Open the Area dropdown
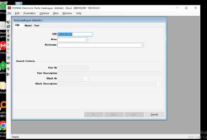 (x=86, y=40)
